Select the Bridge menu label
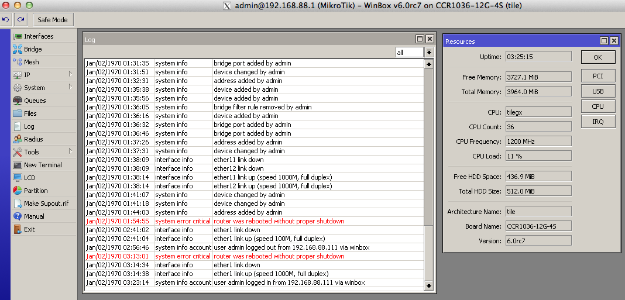625x300 pixels. pos(33,49)
